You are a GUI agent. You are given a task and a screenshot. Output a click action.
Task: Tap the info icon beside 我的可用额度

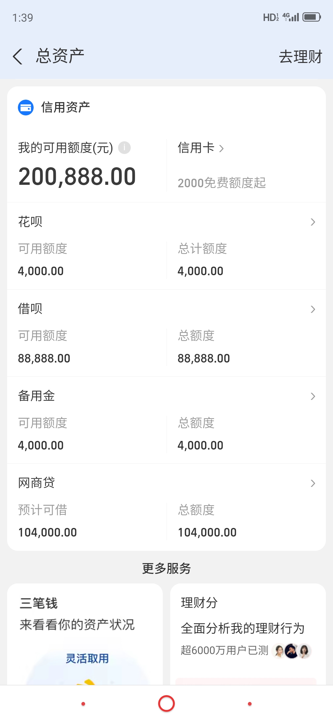(124, 147)
